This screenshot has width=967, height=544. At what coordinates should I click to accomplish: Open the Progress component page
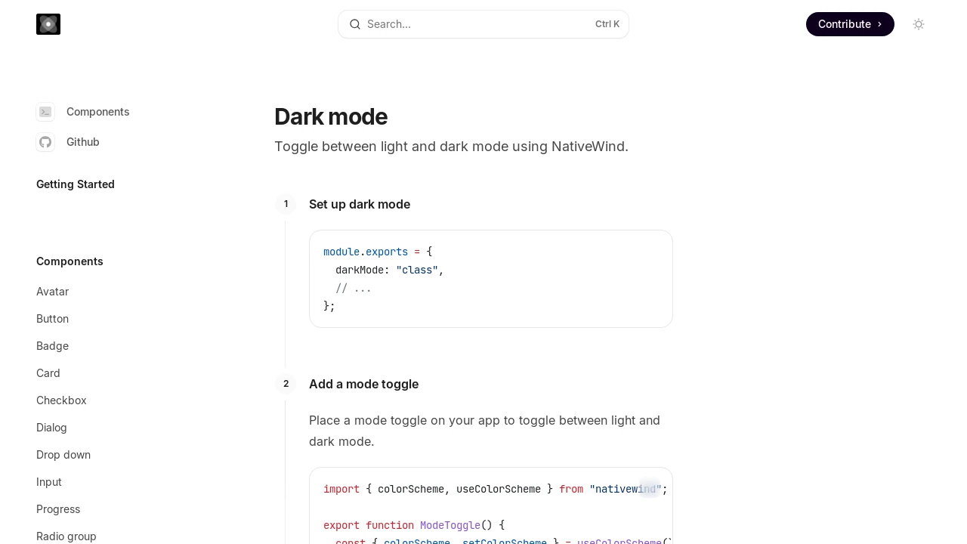coord(58,509)
